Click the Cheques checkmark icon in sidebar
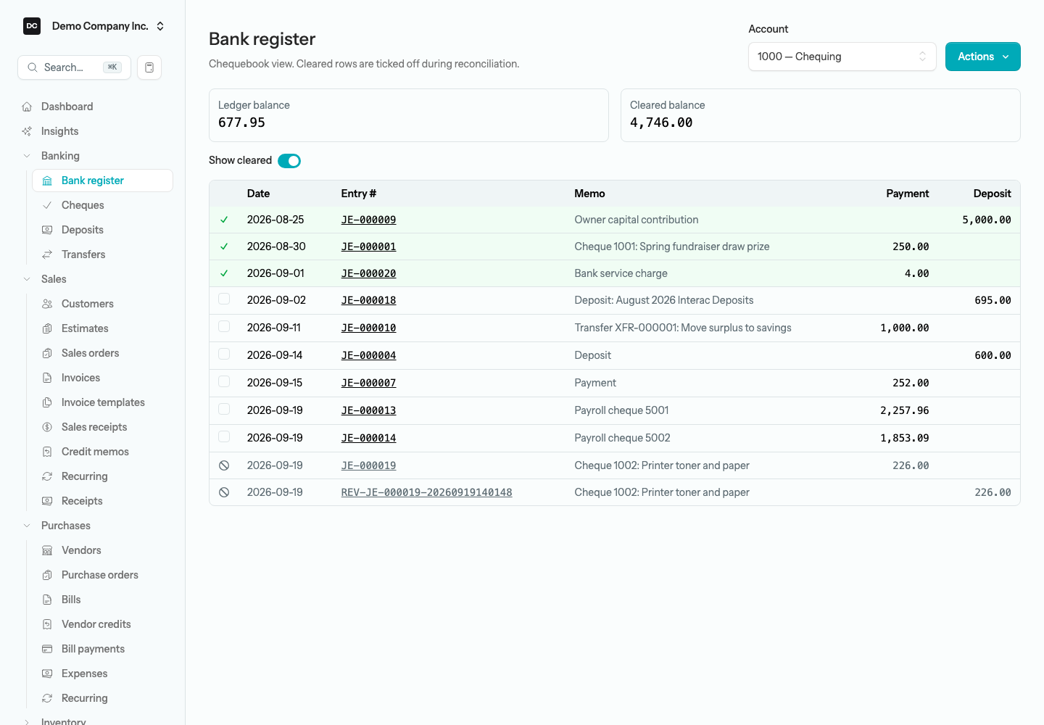Image resolution: width=1044 pixels, height=725 pixels. (47, 205)
